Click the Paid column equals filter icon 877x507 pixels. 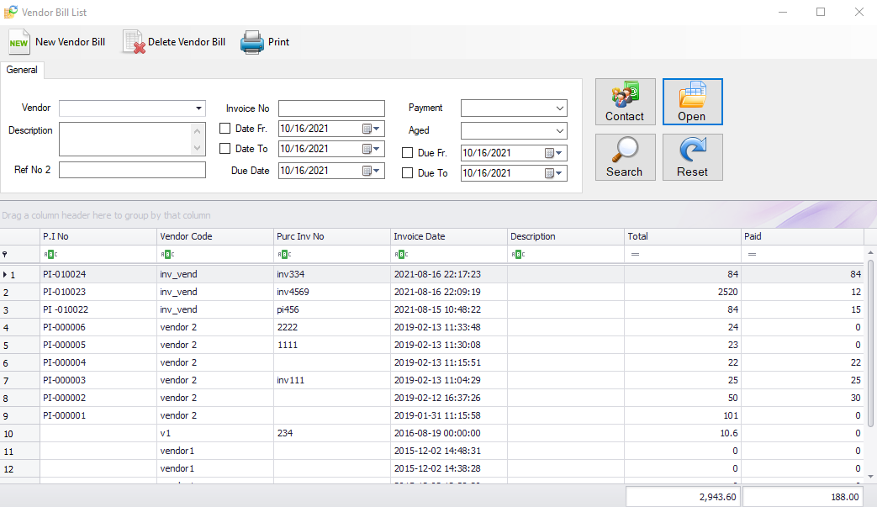[x=753, y=254]
